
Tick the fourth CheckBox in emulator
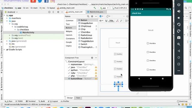(x=148, y=70)
